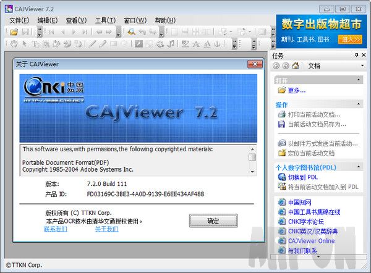
Task: Click the film reel icon in toolbar
Action: (160, 44)
